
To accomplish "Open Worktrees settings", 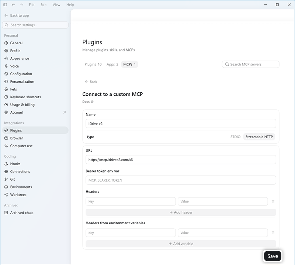I will [x=35, y=195].
